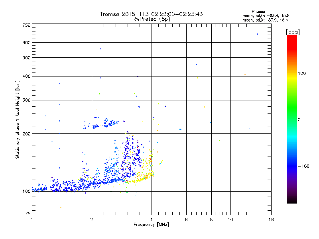Viewport: 319px width, 239px height.
Task: Click the '[deg]' colorbar unit label
Action: tap(293, 32)
